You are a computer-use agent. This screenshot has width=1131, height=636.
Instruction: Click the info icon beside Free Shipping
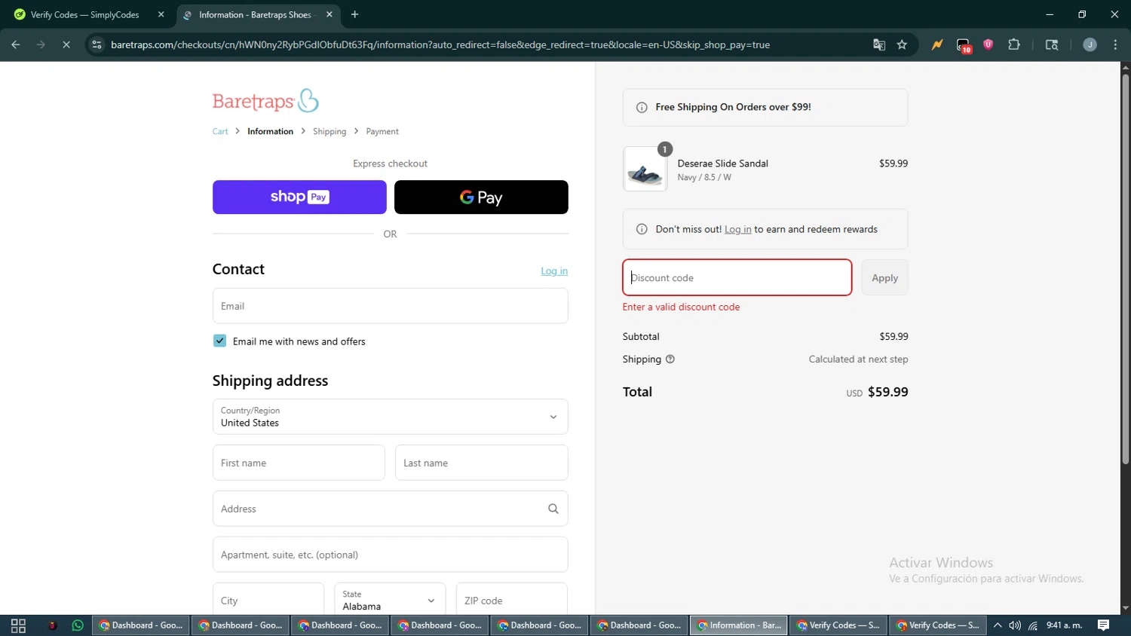coord(642,108)
